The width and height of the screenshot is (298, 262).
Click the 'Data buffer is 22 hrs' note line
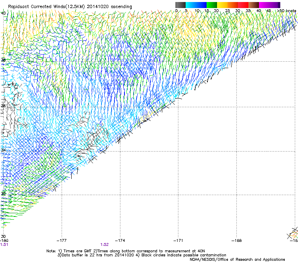point(142,255)
